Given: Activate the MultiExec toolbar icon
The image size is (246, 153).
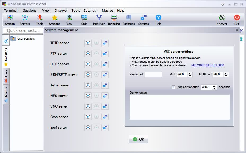Looking at the screenshot, I should (99, 20).
